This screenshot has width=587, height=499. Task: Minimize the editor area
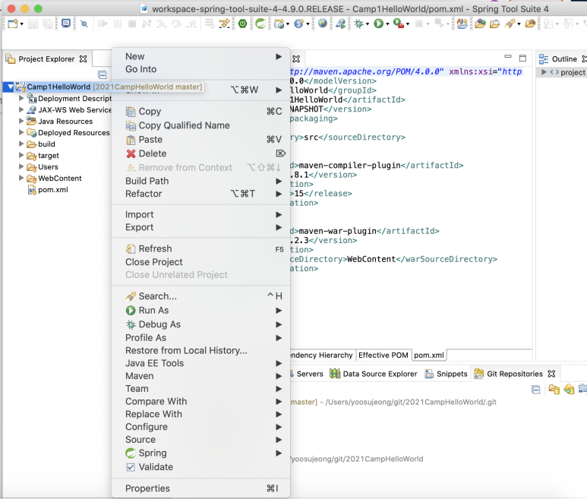507,57
